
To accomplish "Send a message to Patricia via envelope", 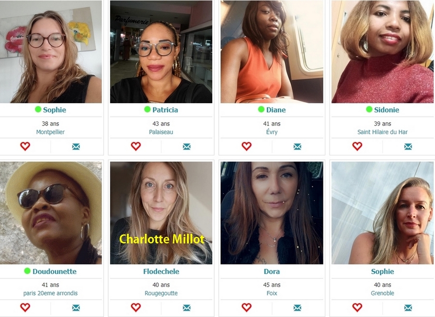I will pos(187,147).
